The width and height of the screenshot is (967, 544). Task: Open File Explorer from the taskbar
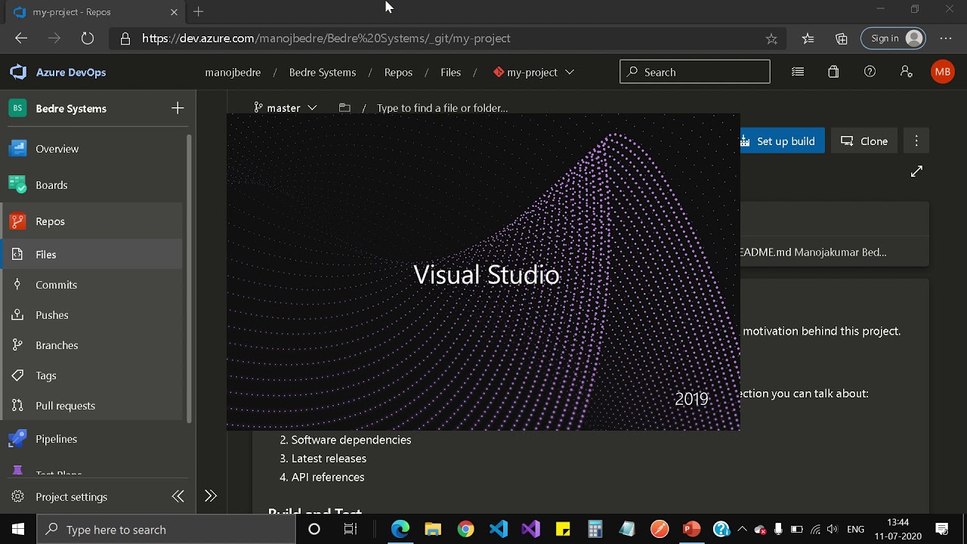[x=433, y=530]
